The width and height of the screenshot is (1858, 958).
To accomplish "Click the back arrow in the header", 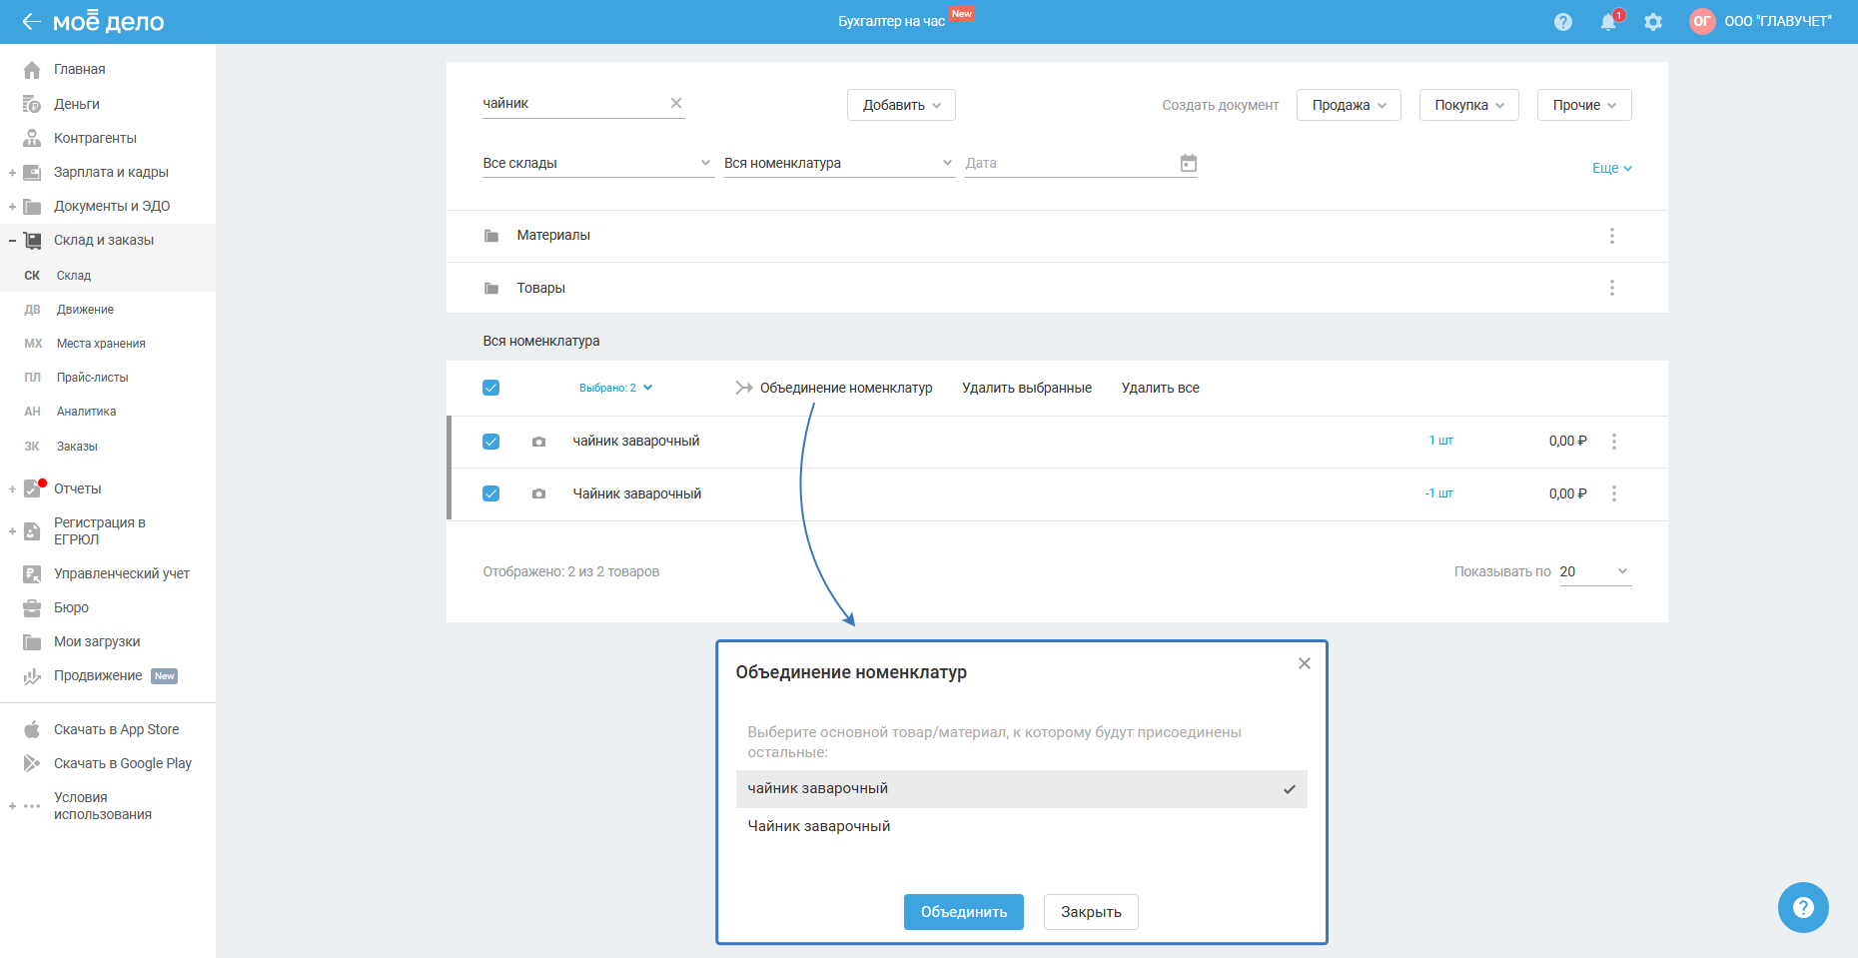I will [31, 22].
